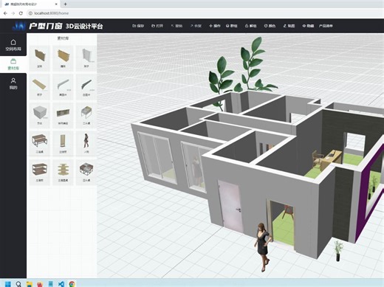The image size is (384, 287).
Task: Pick the dark brown notched wall panel thumbnail
Action: click(40, 58)
